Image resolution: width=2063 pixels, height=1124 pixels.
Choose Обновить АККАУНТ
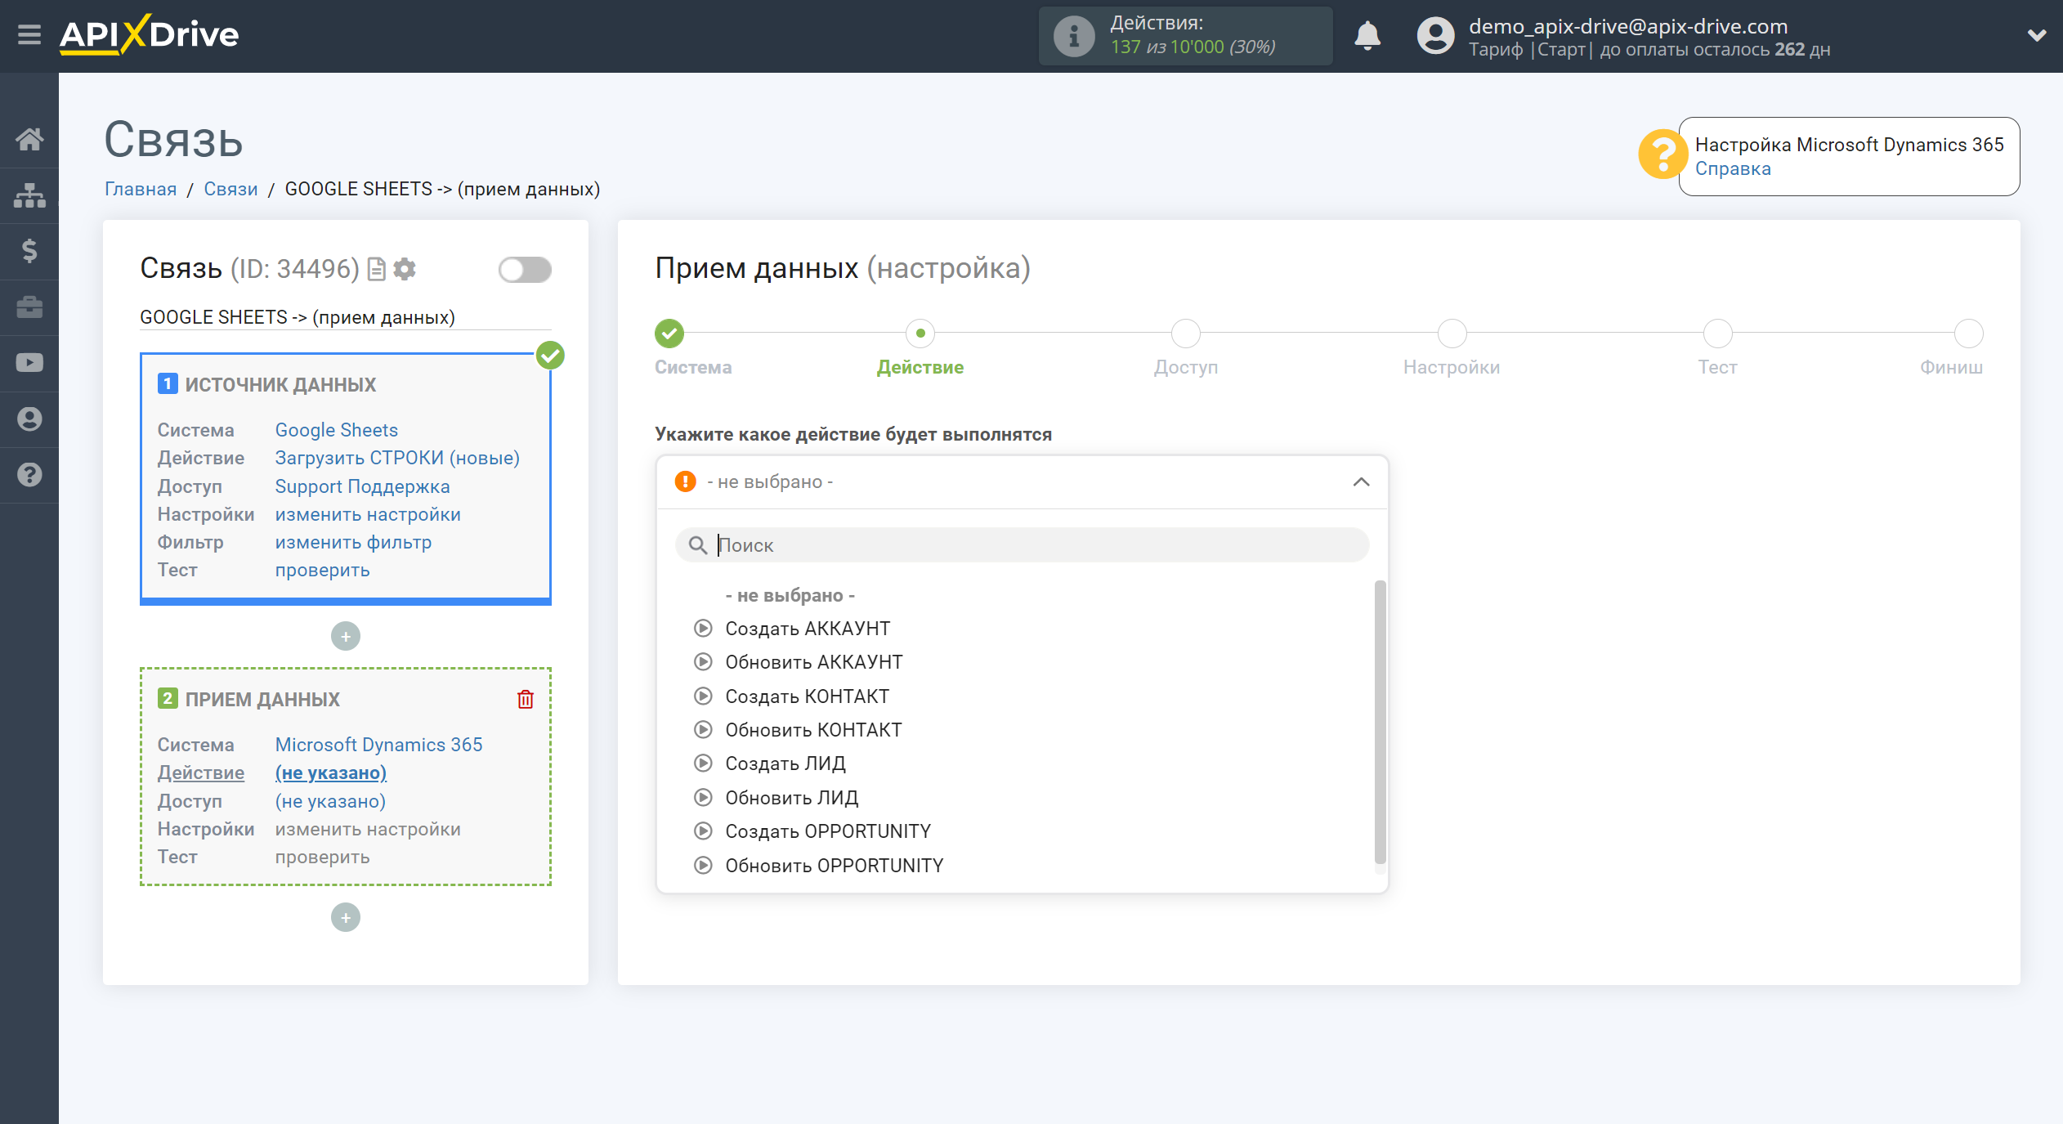(x=814, y=662)
